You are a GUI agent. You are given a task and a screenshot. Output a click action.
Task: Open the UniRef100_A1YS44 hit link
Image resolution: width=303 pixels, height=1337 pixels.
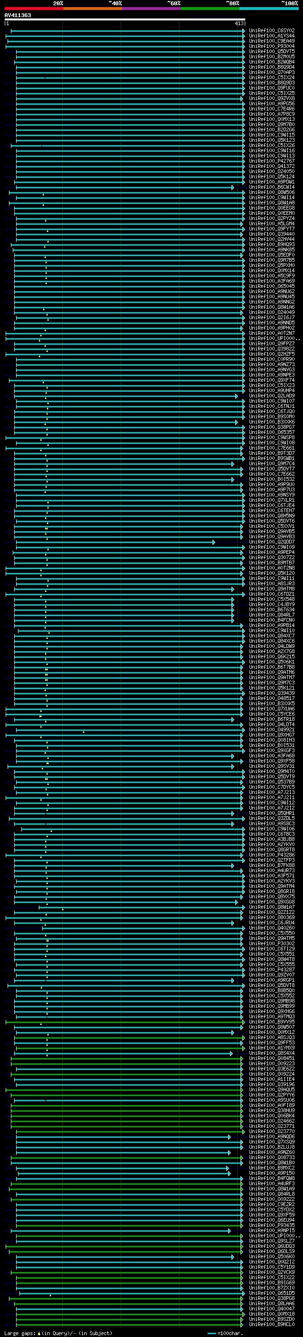click(x=272, y=36)
